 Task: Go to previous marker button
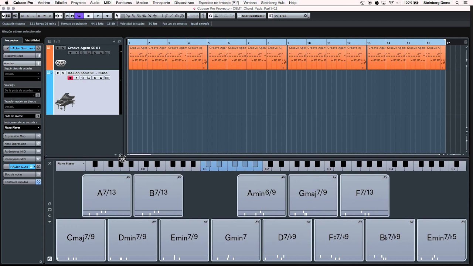pyautogui.click(x=67, y=16)
